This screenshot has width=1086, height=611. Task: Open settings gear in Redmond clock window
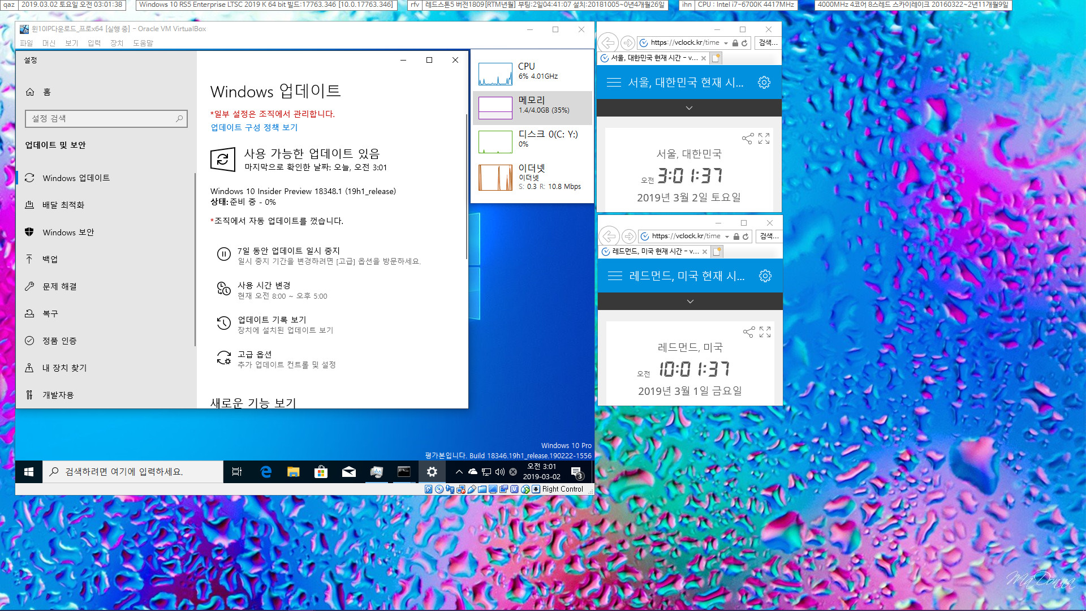765,276
